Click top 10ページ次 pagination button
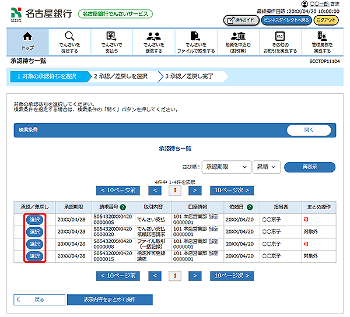This screenshot has width=350, height=317. (x=234, y=190)
